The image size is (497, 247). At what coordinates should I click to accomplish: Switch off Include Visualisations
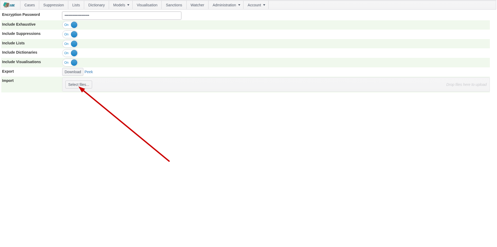[x=70, y=63]
